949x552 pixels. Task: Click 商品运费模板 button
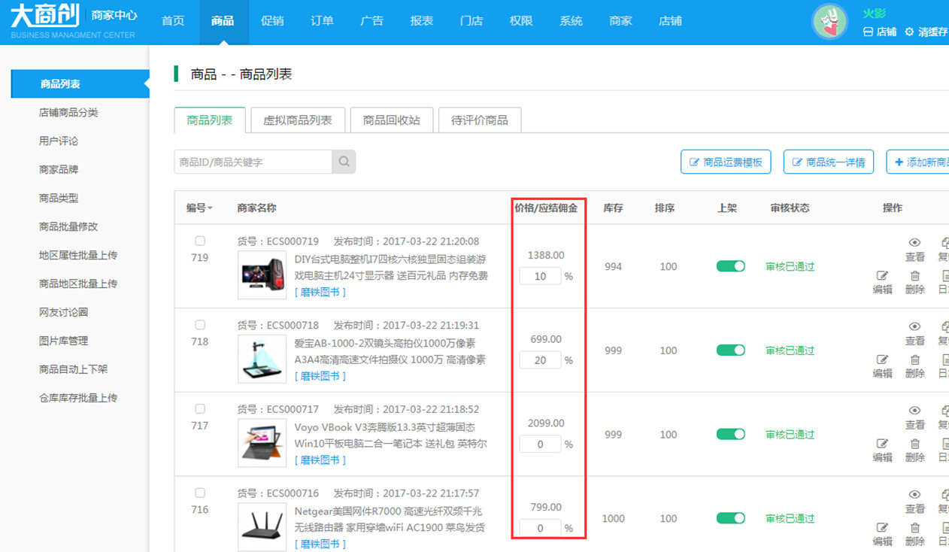tap(726, 162)
